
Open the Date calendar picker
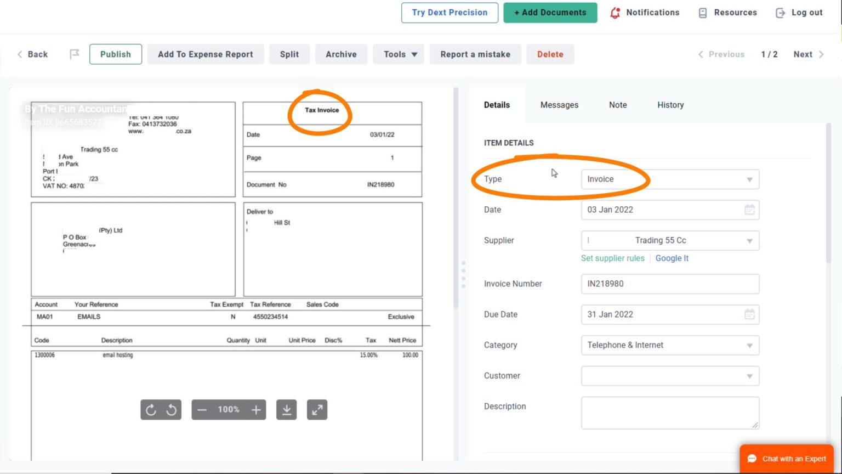point(749,210)
